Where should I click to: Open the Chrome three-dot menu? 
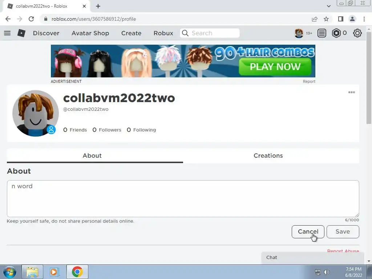click(x=364, y=19)
